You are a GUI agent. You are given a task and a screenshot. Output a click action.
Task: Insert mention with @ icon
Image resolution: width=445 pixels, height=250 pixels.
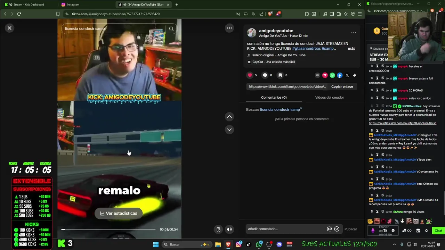[329, 229]
